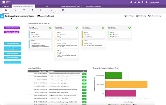Open favorites star icon in header
166x105 pixels.
coord(135,2)
